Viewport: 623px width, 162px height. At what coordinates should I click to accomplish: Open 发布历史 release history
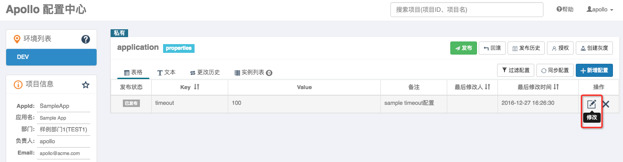(526, 48)
